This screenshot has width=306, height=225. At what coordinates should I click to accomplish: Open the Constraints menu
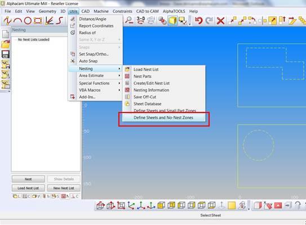pos(122,11)
